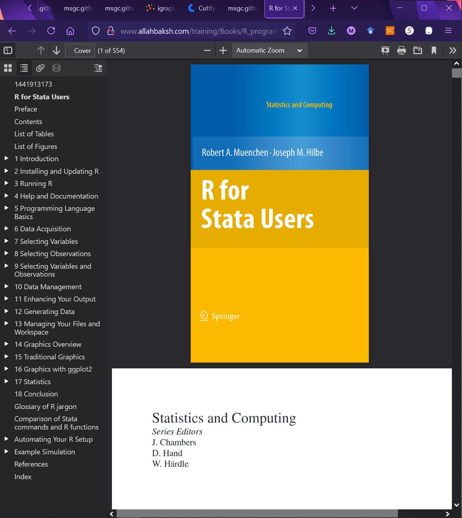Expand the 1 Introduction outline item
The image size is (462, 518).
[6, 158]
